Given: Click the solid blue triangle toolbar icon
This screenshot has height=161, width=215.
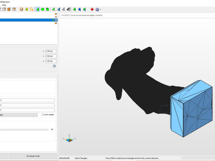Looking at the screenshot, I should click(79, 9).
